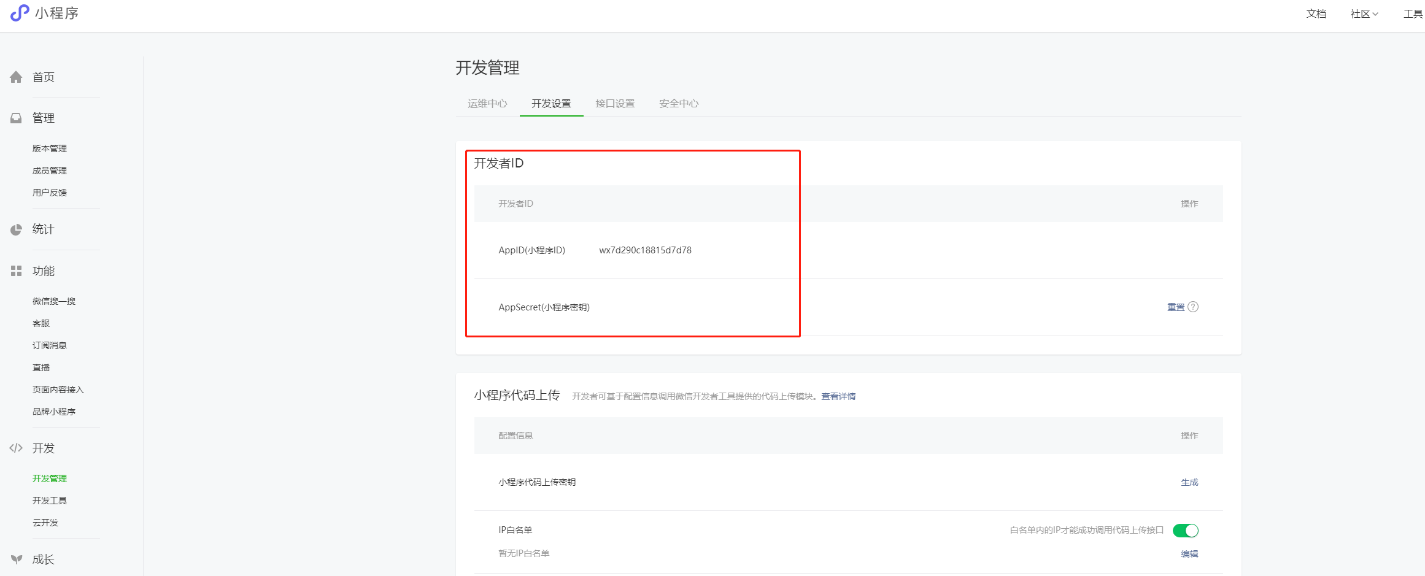
Task: Click the AppID(小程序ID) label
Action: click(x=531, y=250)
